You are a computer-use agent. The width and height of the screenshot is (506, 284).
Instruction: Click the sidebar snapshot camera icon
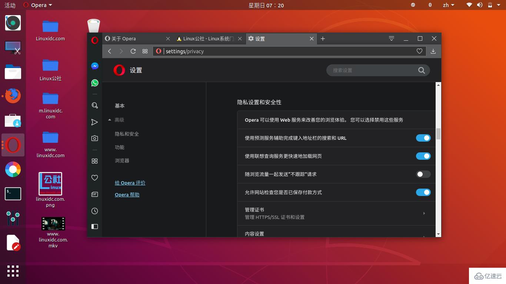pyautogui.click(x=95, y=138)
